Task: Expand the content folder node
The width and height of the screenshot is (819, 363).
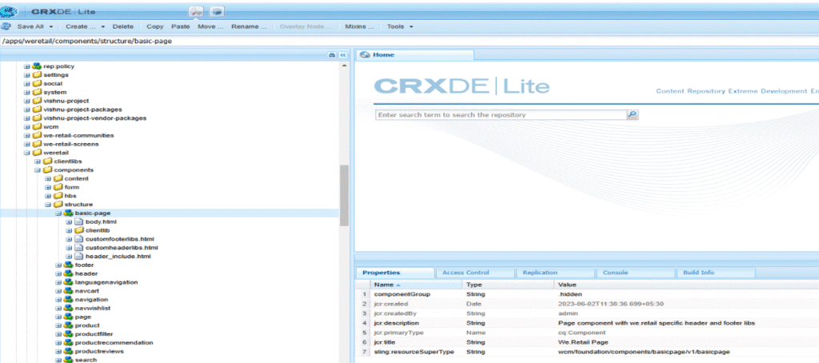Action: (x=48, y=178)
